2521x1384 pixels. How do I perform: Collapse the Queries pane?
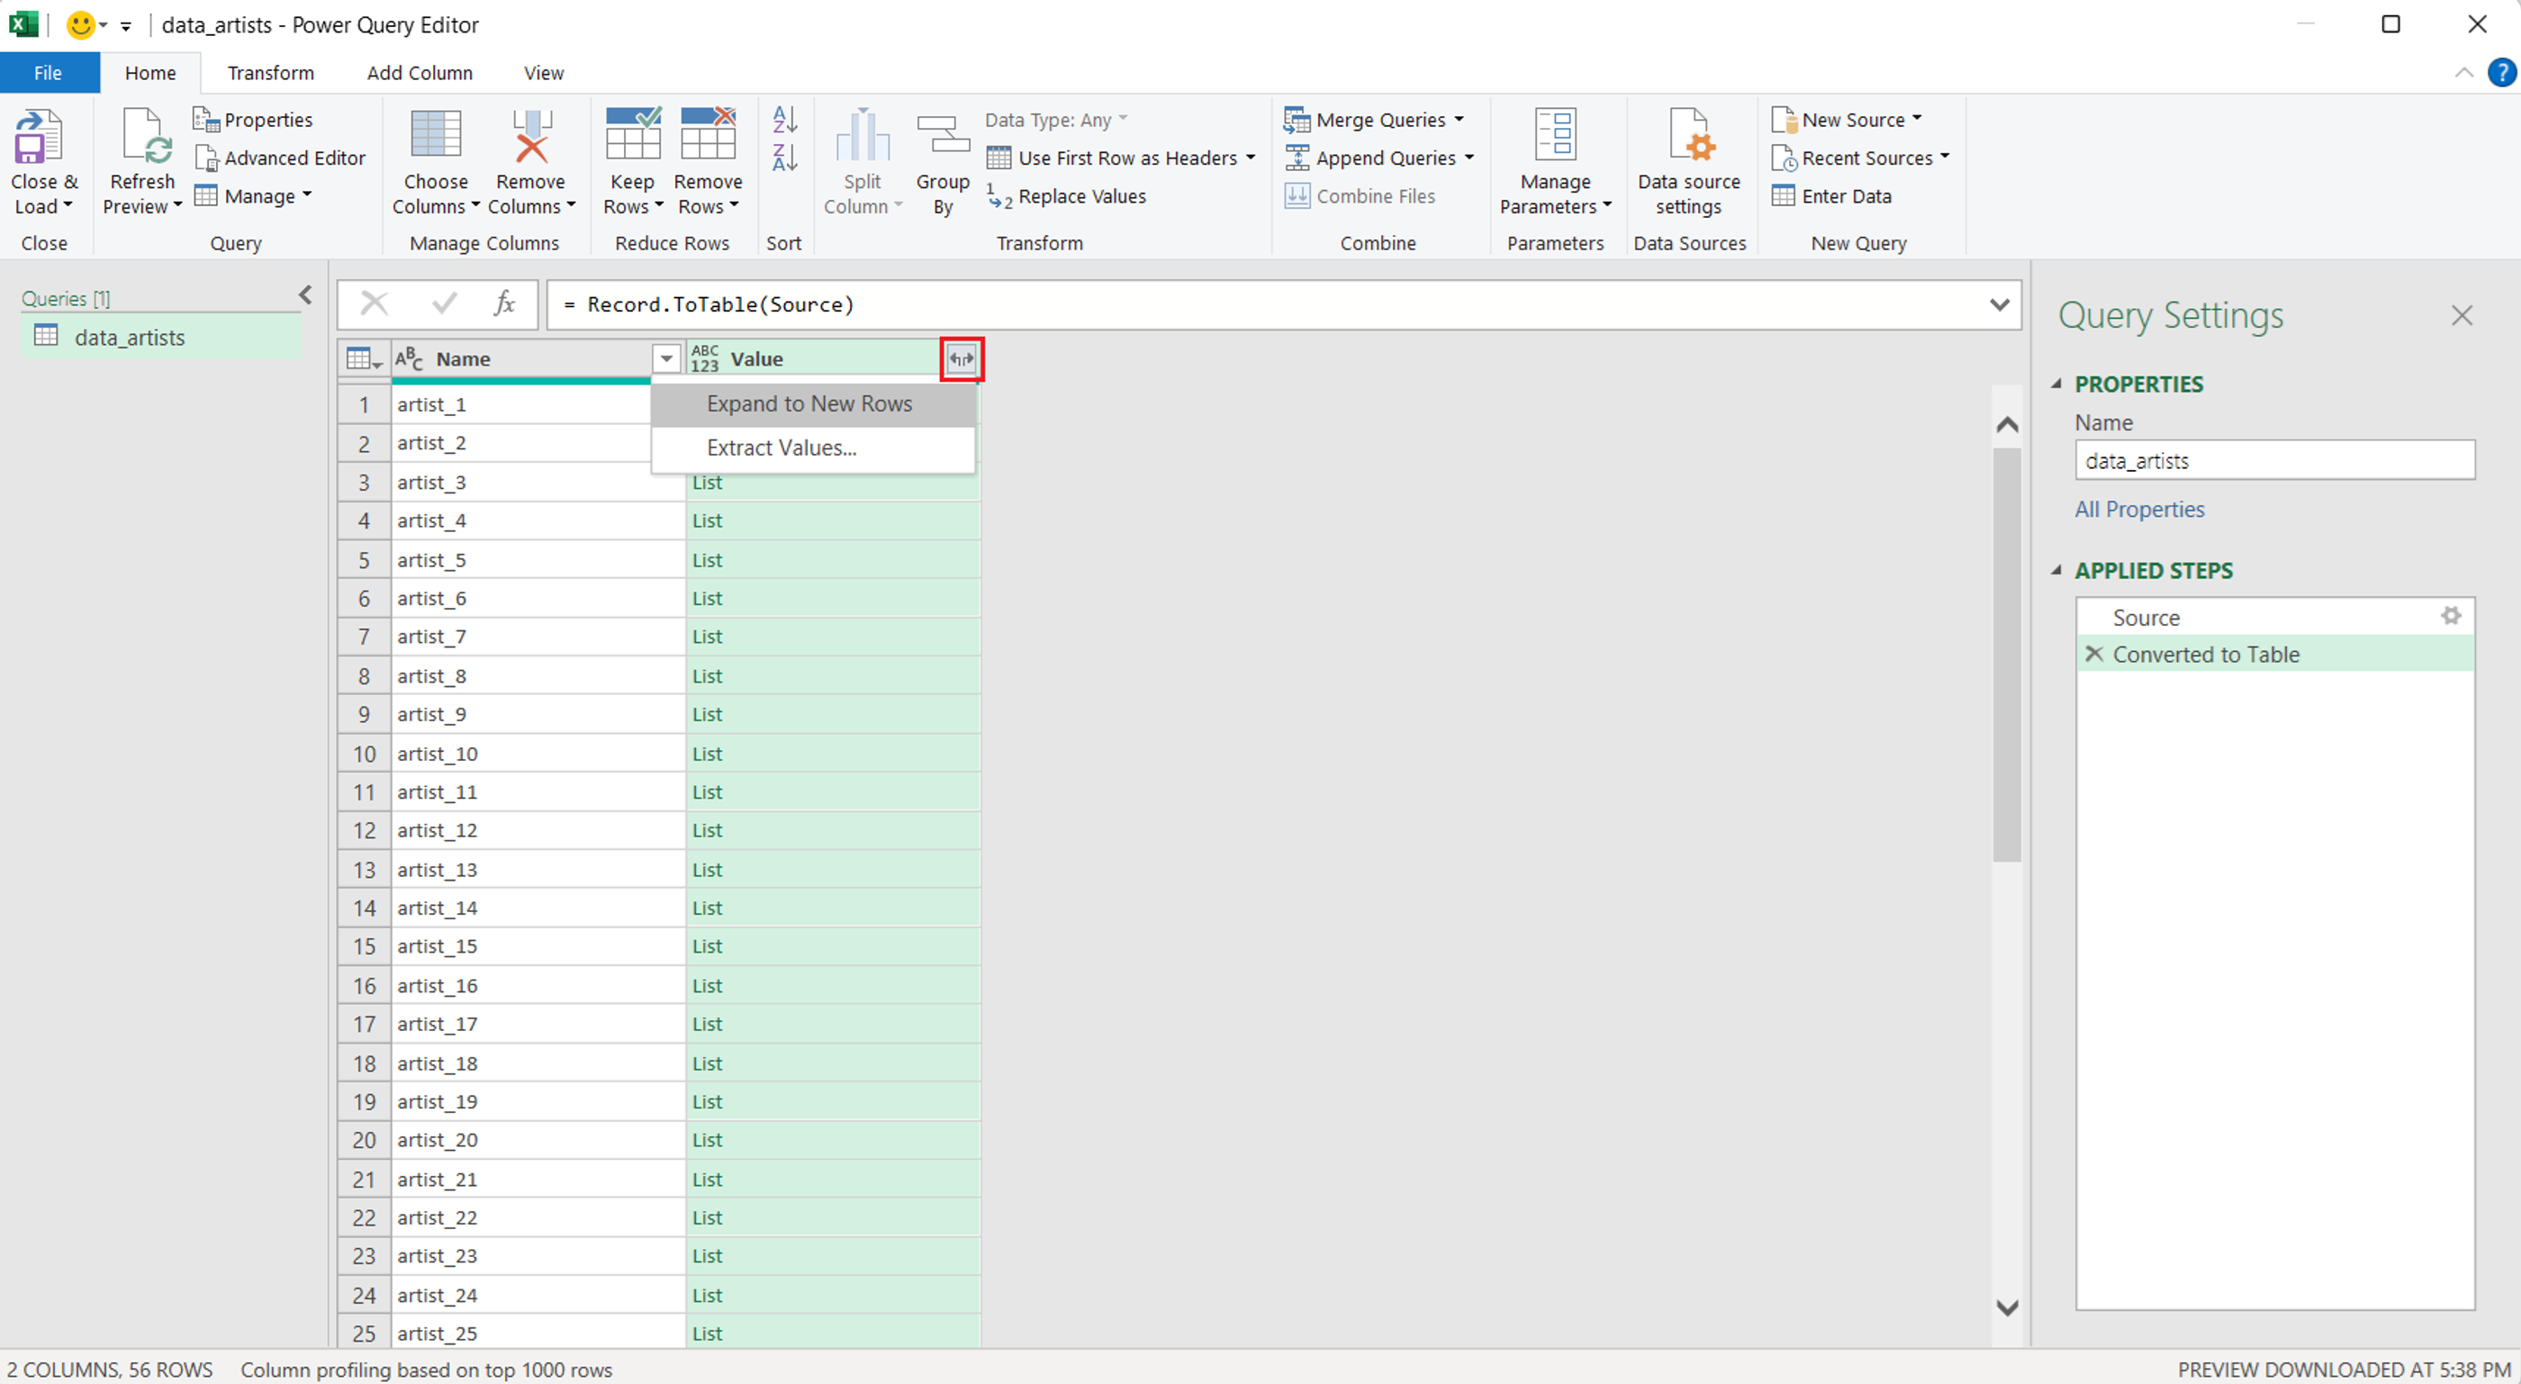coord(305,294)
